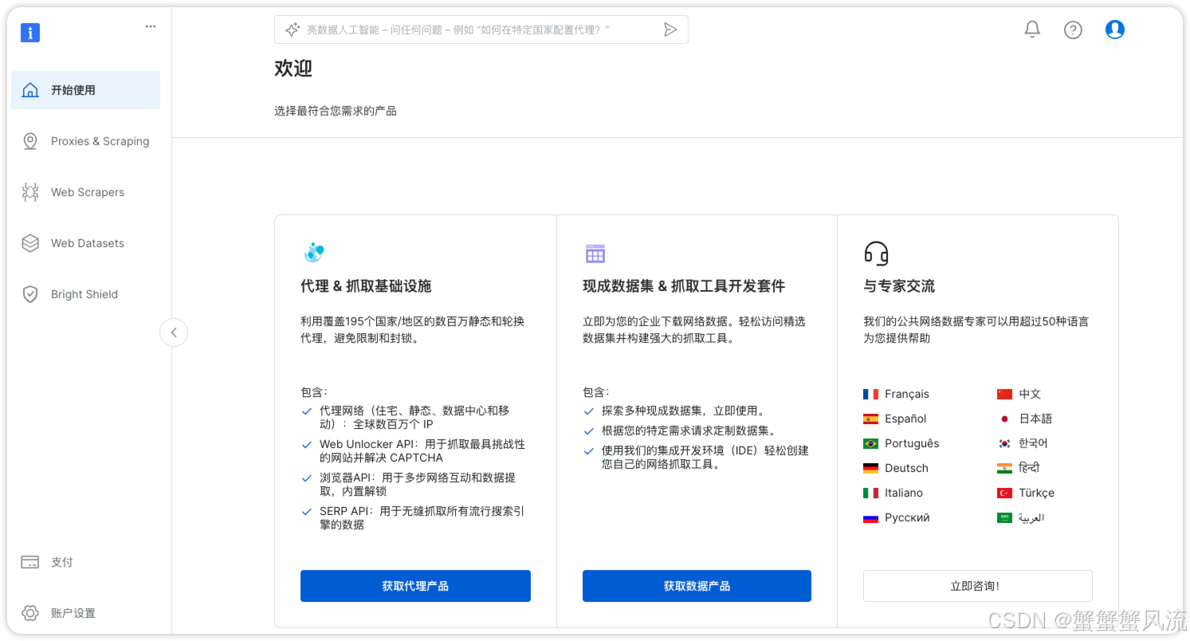Click the 现成数据集 & 抓取工具开发套件 heading
This screenshot has width=1190, height=641.
684,286
